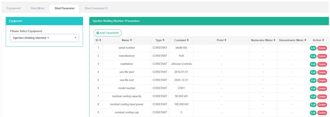Sort table by Name column
This screenshot has width=330, height=117.
(x=127, y=40)
